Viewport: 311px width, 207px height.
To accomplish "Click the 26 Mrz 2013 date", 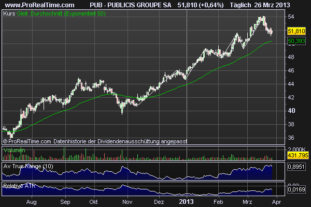I will [272, 5].
